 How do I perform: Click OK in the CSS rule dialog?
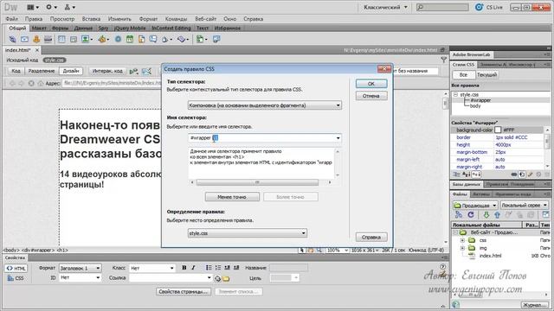(x=371, y=84)
